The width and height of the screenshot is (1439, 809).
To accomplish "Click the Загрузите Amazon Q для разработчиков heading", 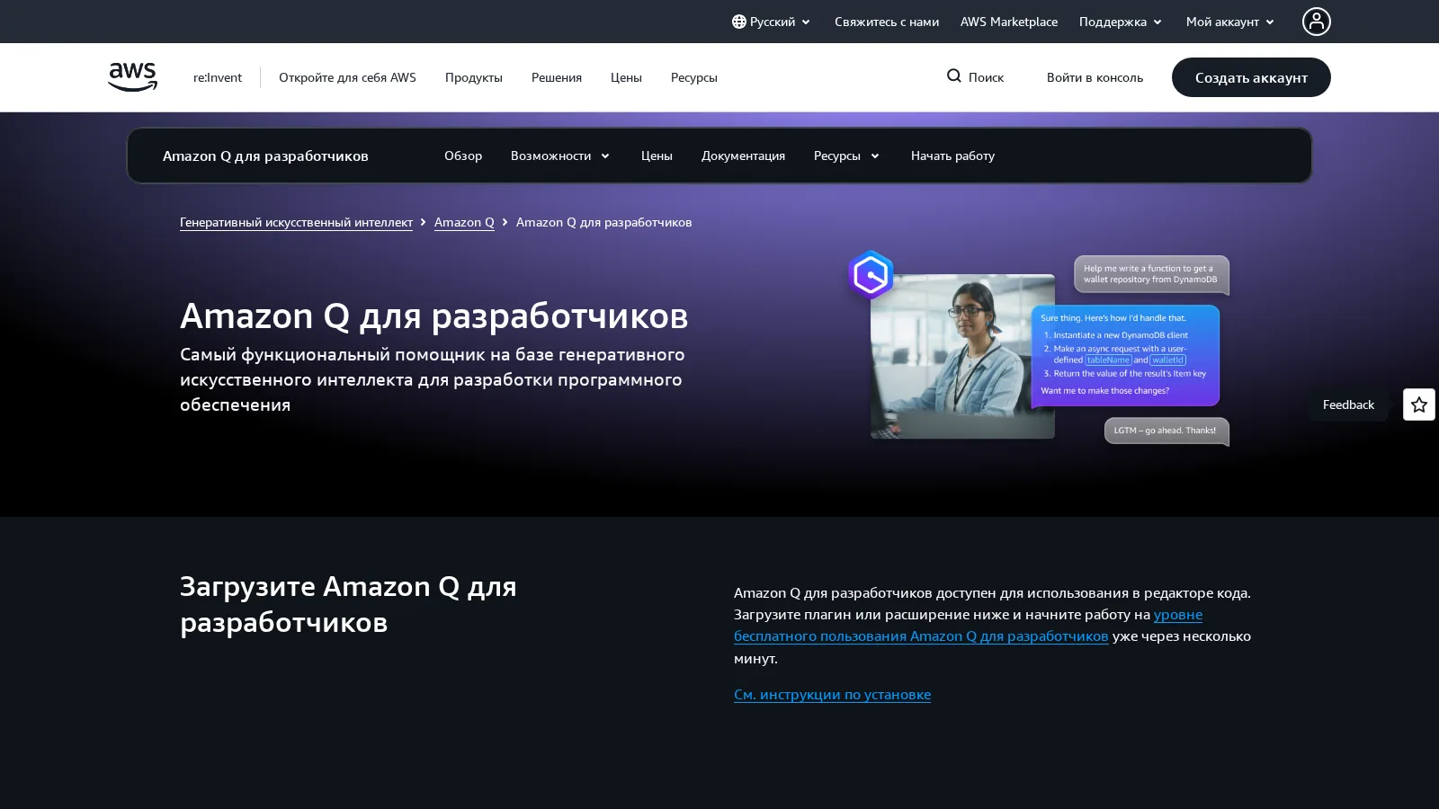I will 348,604.
